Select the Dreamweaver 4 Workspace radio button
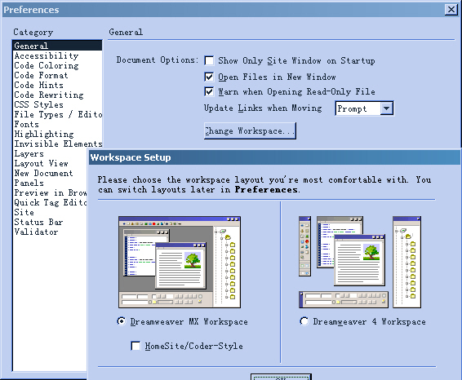The width and height of the screenshot is (462, 380). [x=304, y=321]
